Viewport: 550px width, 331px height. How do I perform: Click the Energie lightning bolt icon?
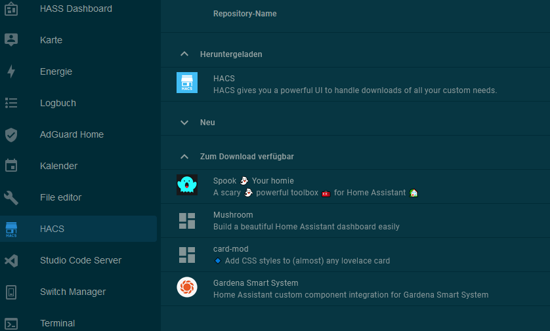pos(11,71)
